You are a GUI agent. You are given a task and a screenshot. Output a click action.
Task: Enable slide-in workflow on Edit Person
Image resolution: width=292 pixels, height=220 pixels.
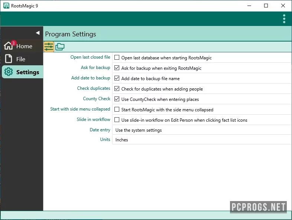click(117, 120)
